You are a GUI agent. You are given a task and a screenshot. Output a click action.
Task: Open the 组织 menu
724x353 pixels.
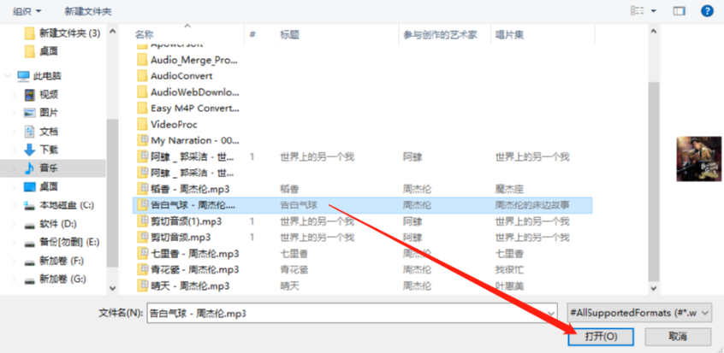[x=27, y=11]
